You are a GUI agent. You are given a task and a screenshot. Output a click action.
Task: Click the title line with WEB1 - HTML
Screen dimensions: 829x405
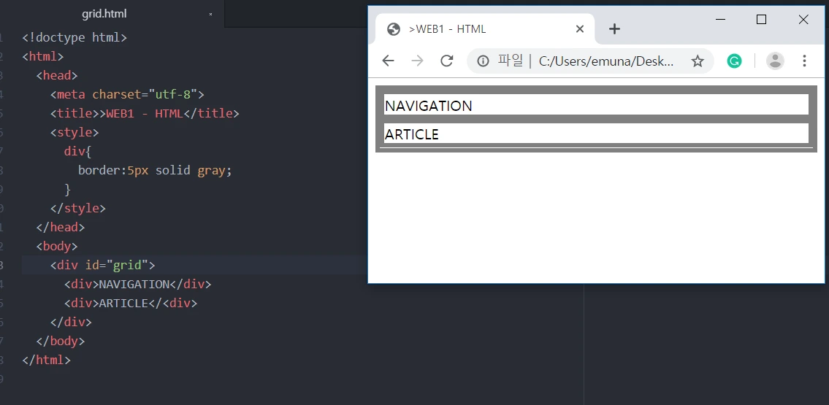[x=145, y=114]
